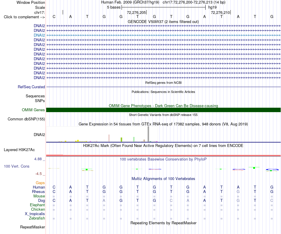Click the DNAI2 label beside GTEx chart
Image resolution: width=281 pixels, height=234 pixels.
39,135
